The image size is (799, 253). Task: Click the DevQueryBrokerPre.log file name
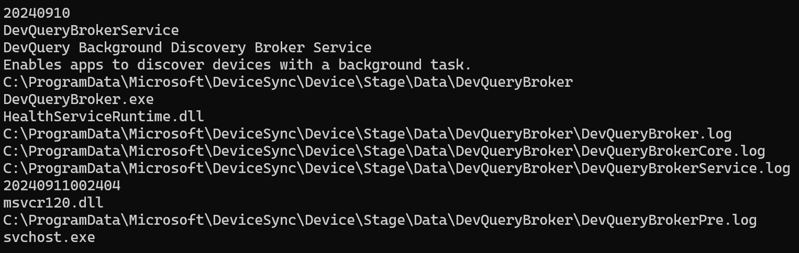(669, 220)
